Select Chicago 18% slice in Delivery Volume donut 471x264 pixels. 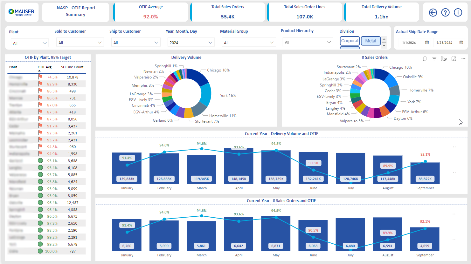click(197, 76)
